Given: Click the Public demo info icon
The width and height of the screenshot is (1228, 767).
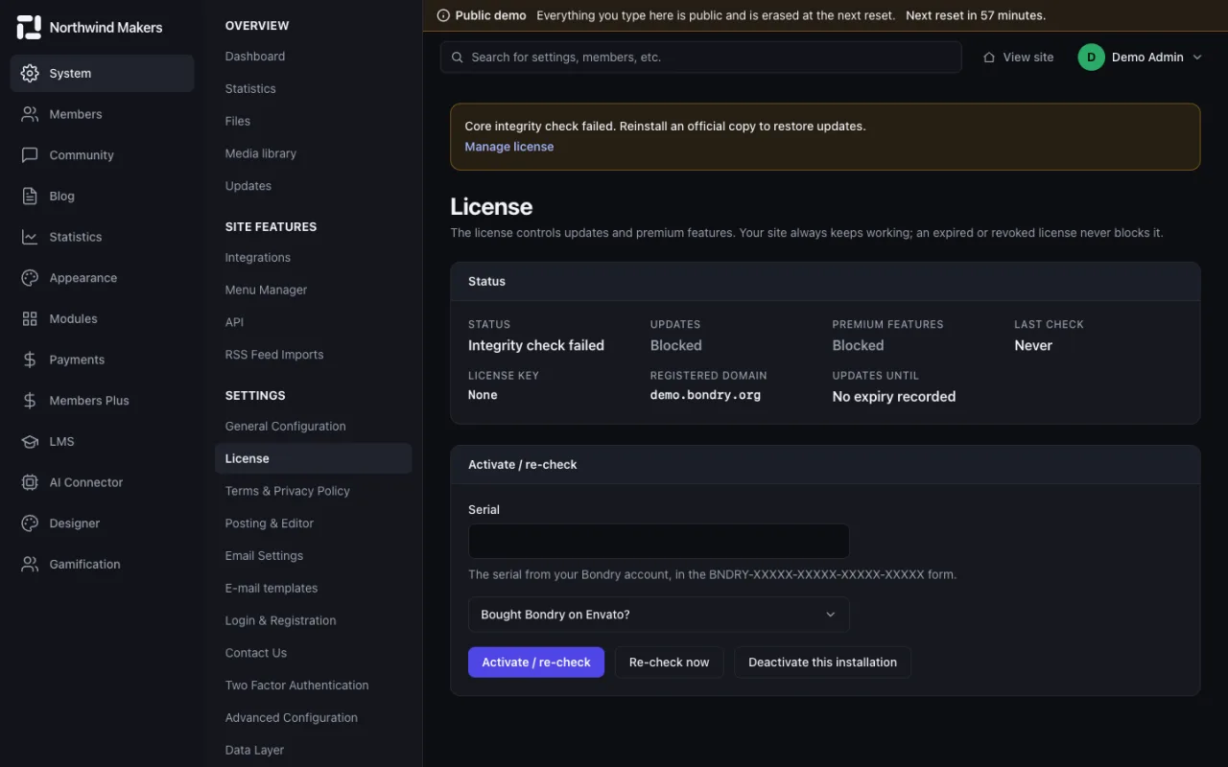Looking at the screenshot, I should pyautogui.click(x=443, y=15).
